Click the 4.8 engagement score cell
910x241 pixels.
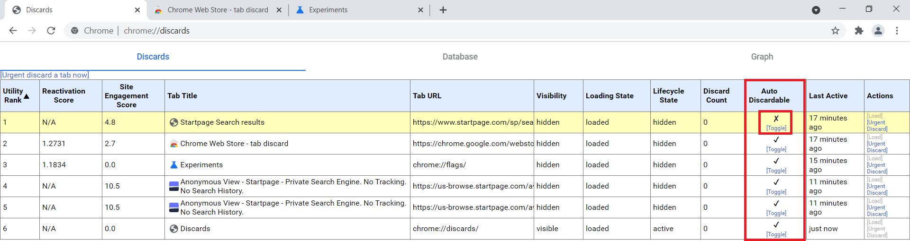[x=133, y=122]
